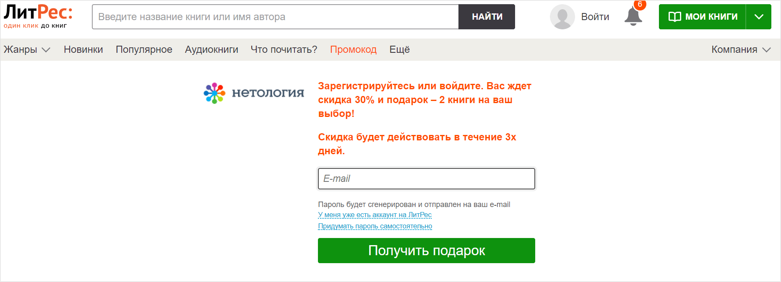Click the notification badge showing 6
This screenshot has width=781, height=282.
(x=640, y=5)
